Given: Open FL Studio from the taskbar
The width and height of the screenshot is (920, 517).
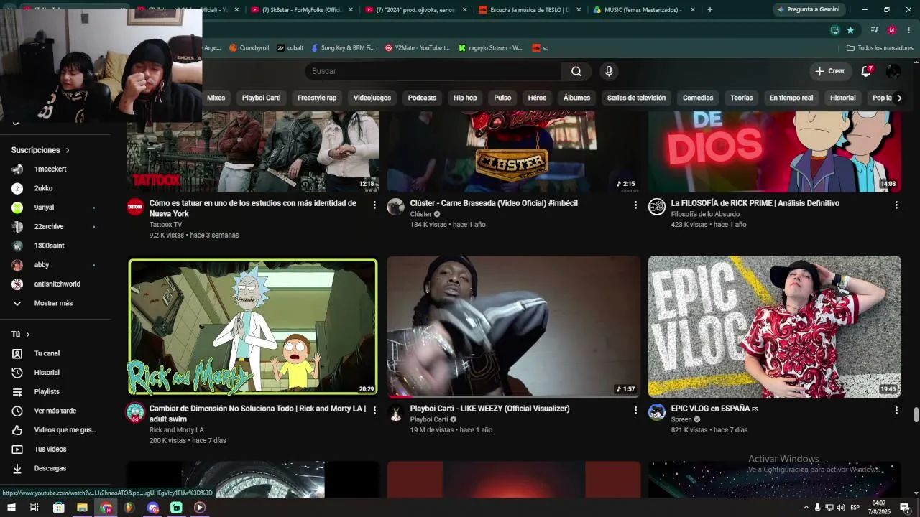Looking at the screenshot, I should [129, 508].
